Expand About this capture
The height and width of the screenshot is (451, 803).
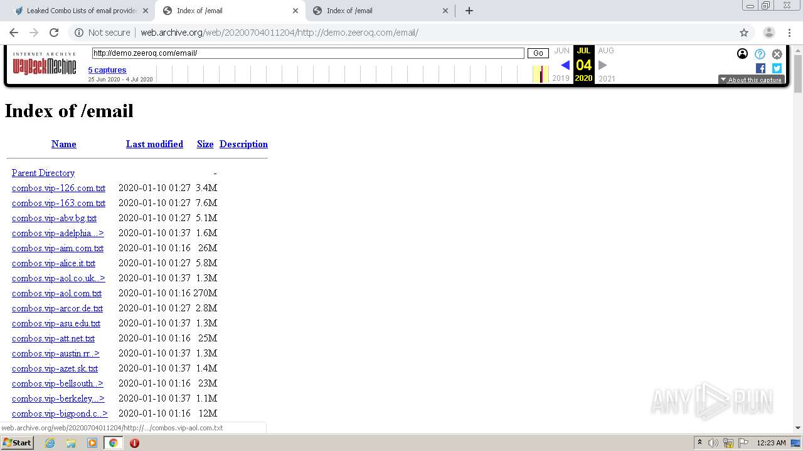coord(751,80)
